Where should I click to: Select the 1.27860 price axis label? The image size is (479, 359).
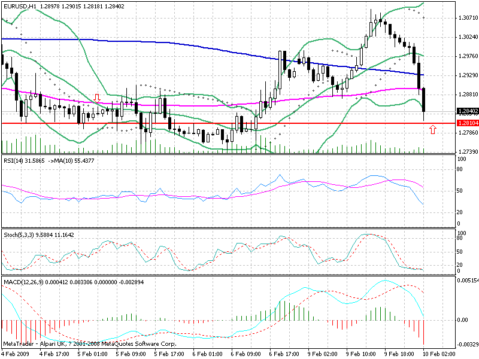pyautogui.click(x=468, y=132)
